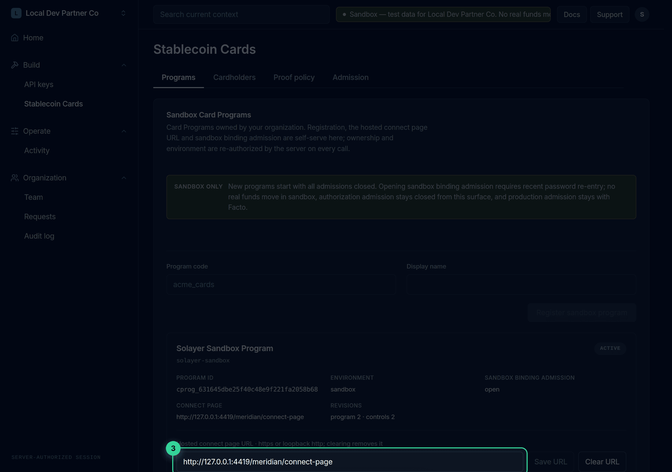This screenshot has height=472, width=672.
Task: Go to Home in sidebar
Action: 33,38
